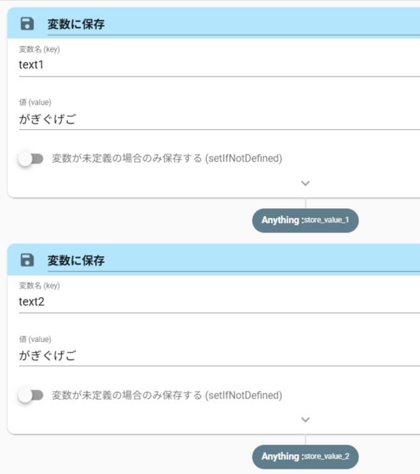Expand the text1 card using its chevron

click(305, 183)
